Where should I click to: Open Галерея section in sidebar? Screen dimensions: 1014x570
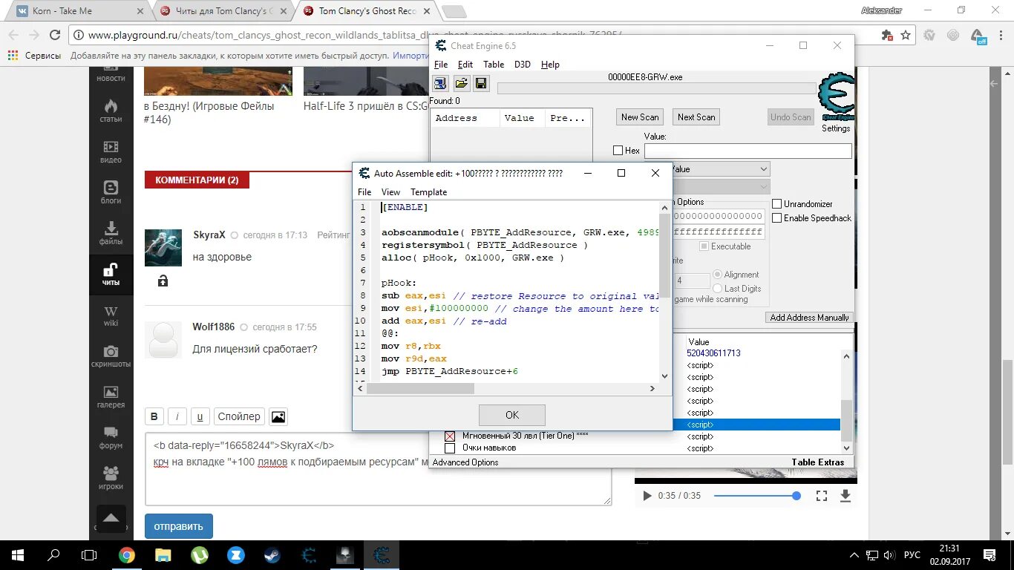(x=111, y=397)
